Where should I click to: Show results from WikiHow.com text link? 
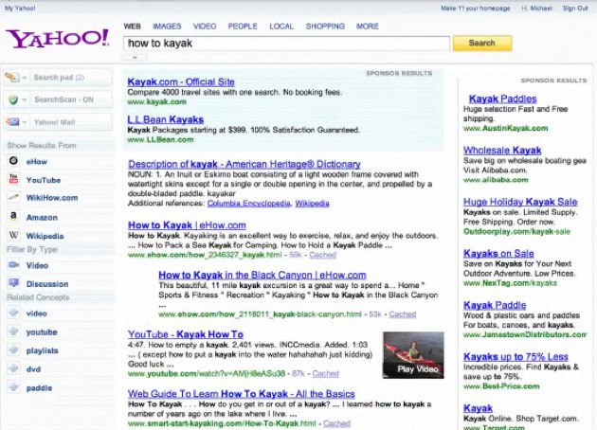coord(52,198)
